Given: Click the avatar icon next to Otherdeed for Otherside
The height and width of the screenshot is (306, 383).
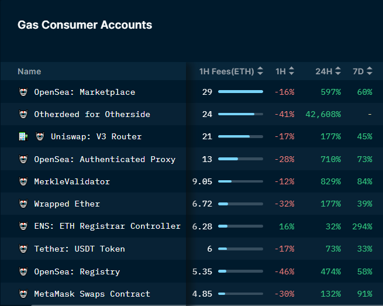Looking at the screenshot, I should (23, 114).
